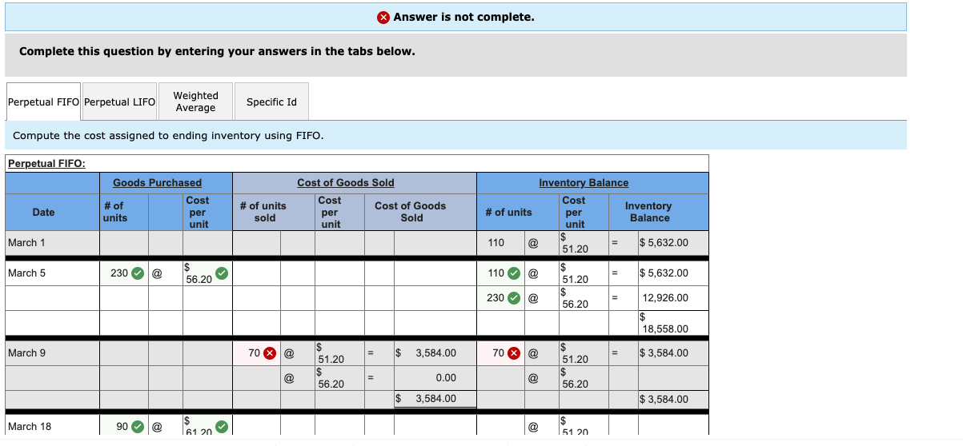
Task: Click the March 18 date row label
Action: tap(30, 427)
